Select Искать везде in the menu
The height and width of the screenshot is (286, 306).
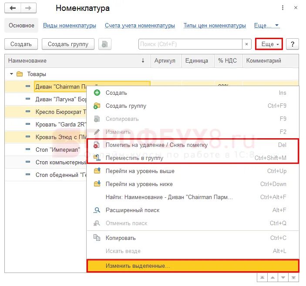193,251
